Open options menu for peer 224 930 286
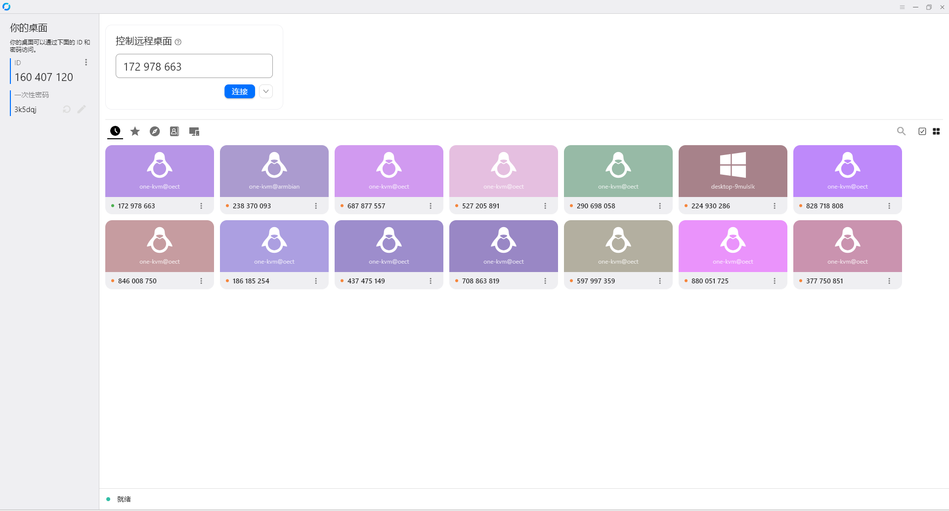The width and height of the screenshot is (949, 511). (x=775, y=206)
